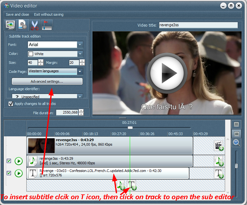This screenshot has height=205, width=247.
Task: Increase Margin with up arrow
Action: pyautogui.click(x=82, y=61)
